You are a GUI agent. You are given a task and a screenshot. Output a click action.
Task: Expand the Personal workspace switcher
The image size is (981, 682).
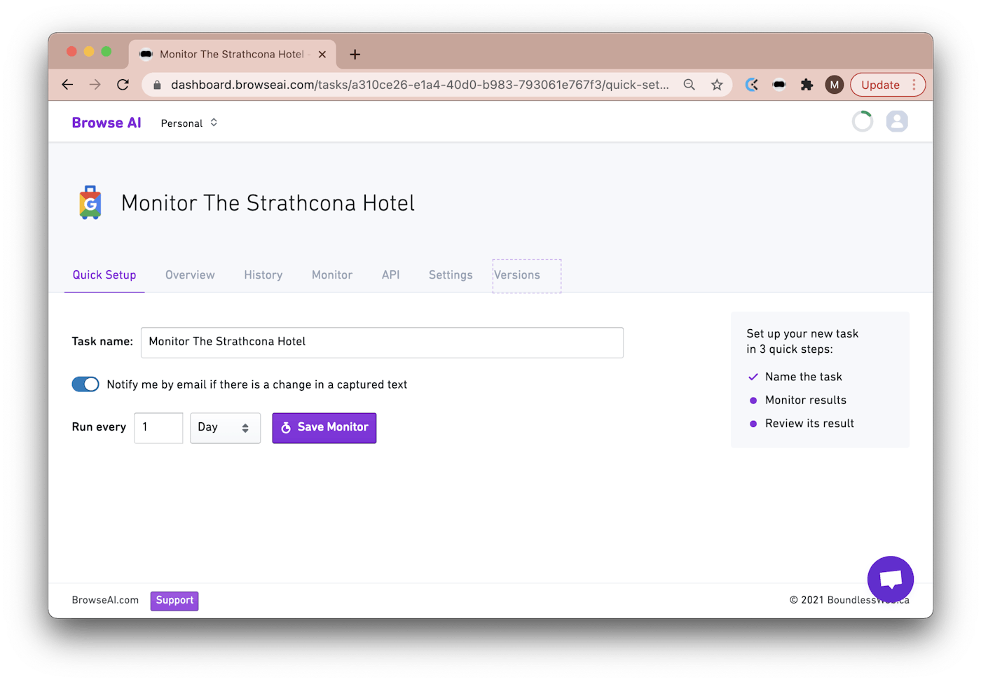click(189, 123)
